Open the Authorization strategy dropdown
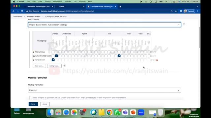 (x=105, y=25)
